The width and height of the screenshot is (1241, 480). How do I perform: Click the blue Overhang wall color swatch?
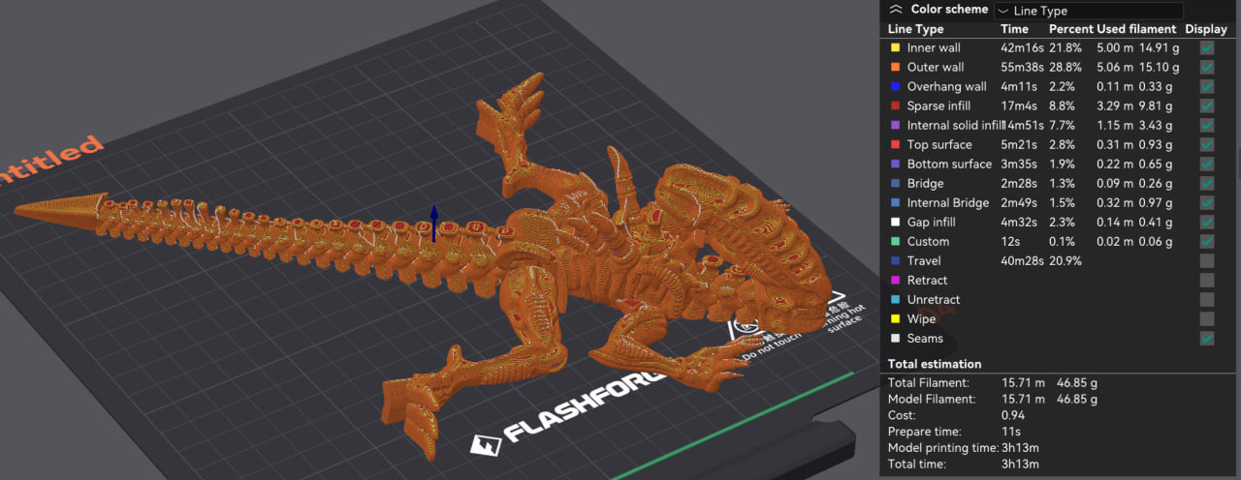(x=894, y=86)
